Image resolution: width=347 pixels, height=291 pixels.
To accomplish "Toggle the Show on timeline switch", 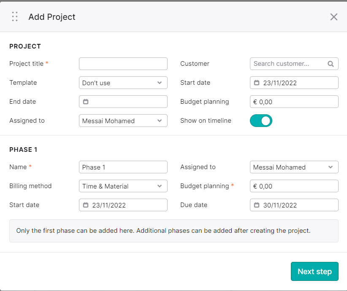I will 261,121.
